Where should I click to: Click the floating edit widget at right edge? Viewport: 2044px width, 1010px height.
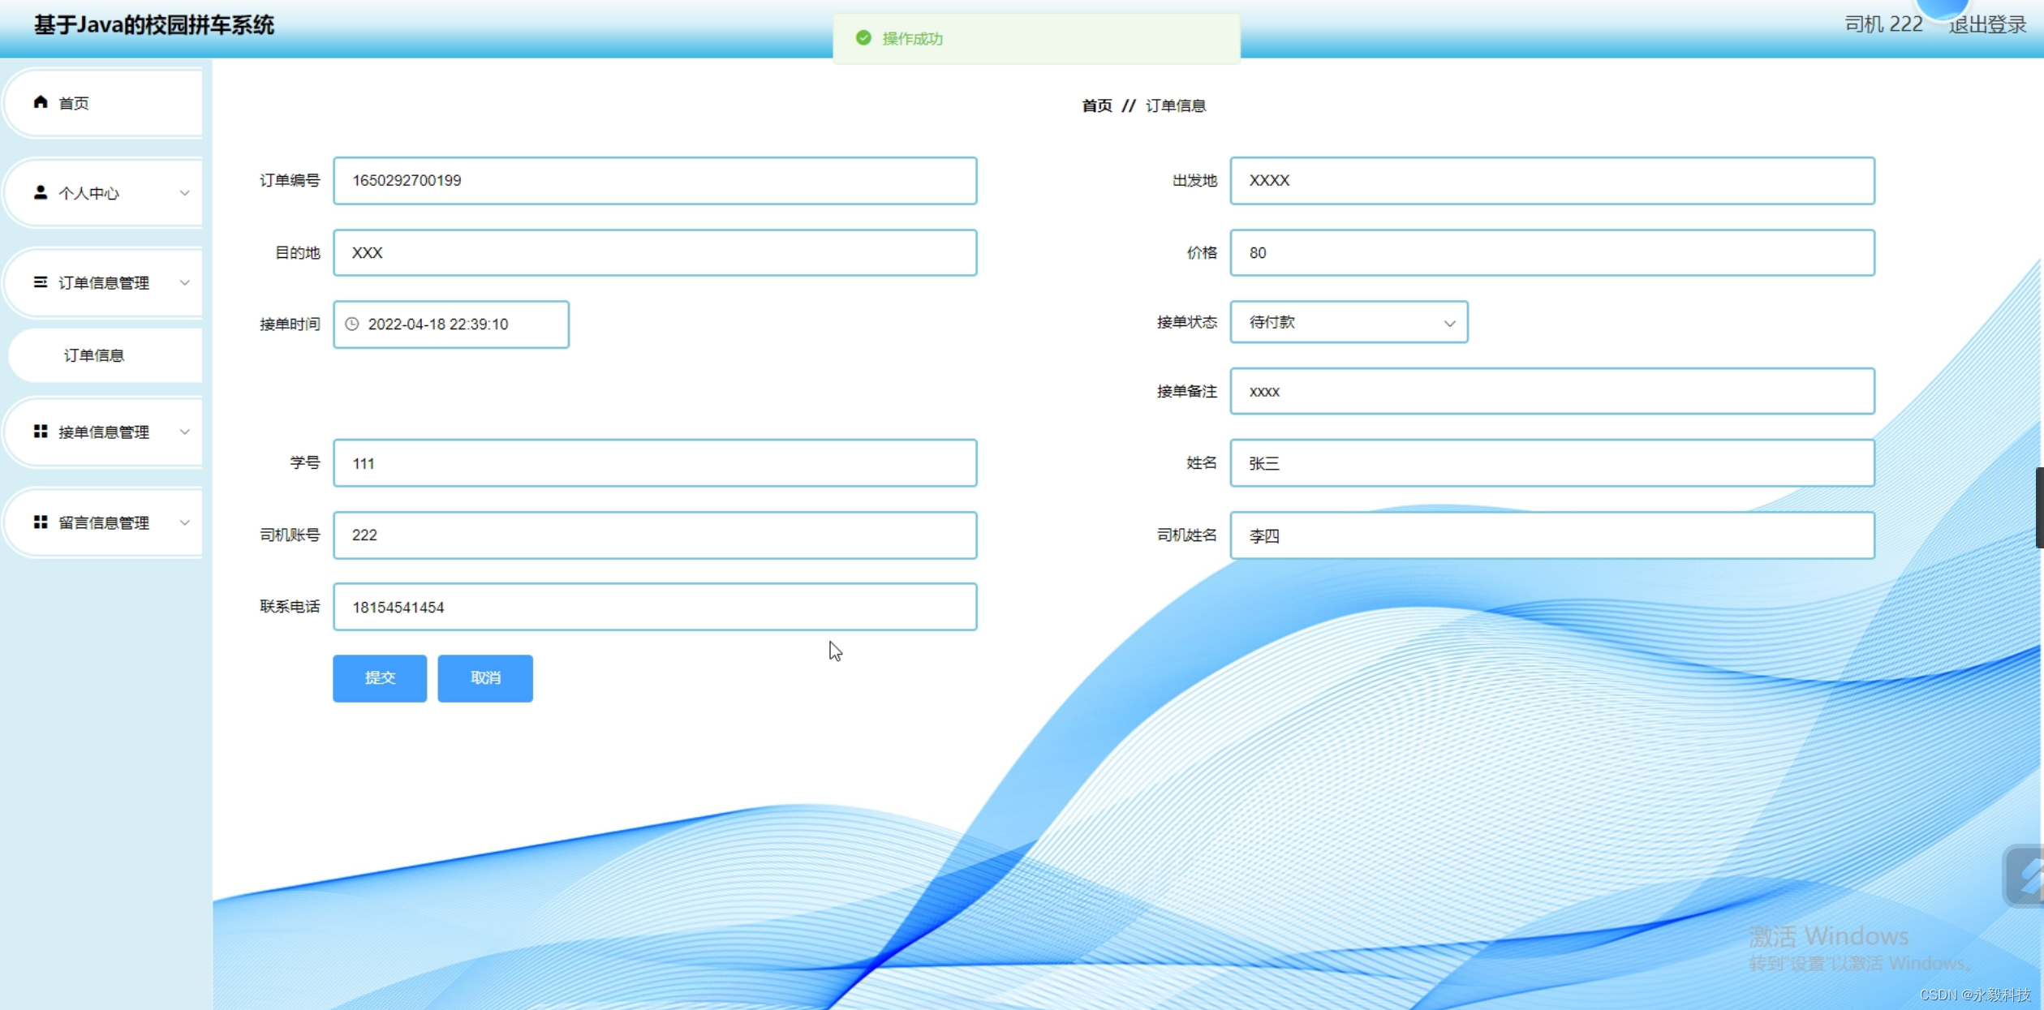[2026, 876]
